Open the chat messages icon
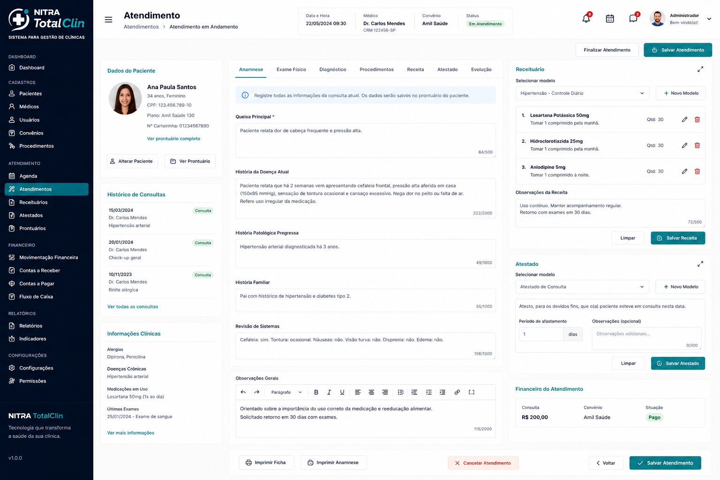Image resolution: width=720 pixels, height=480 pixels. pos(633,19)
